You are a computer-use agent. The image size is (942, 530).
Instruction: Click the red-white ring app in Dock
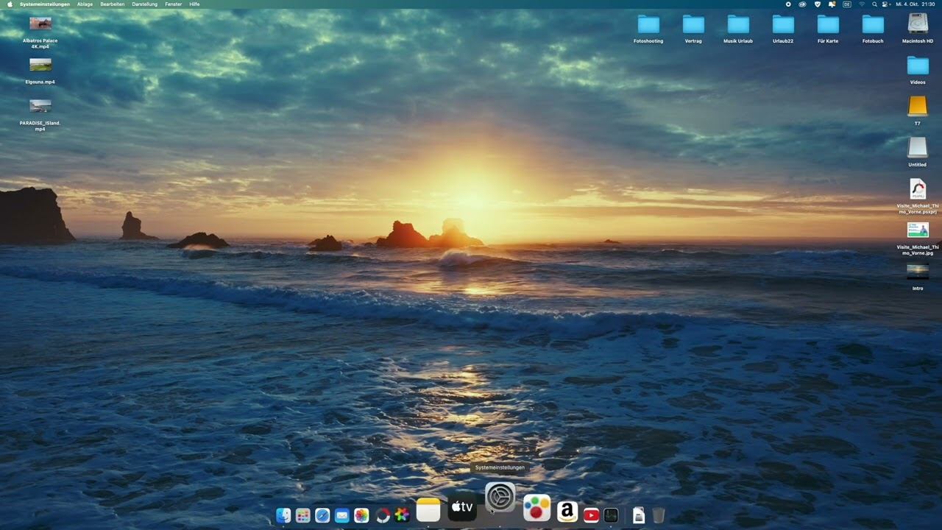[383, 515]
